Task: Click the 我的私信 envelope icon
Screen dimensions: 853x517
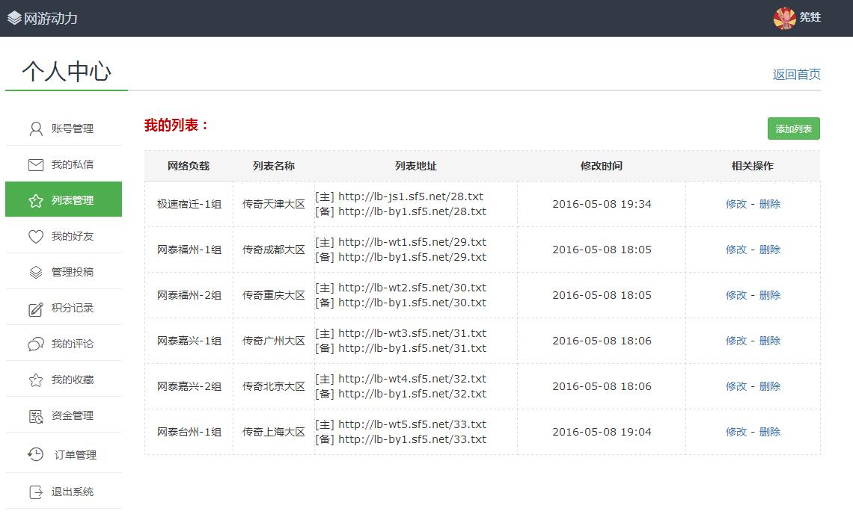Action: (36, 164)
